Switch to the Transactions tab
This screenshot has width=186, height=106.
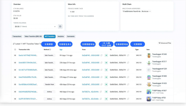pyautogui.click(x=17, y=36)
